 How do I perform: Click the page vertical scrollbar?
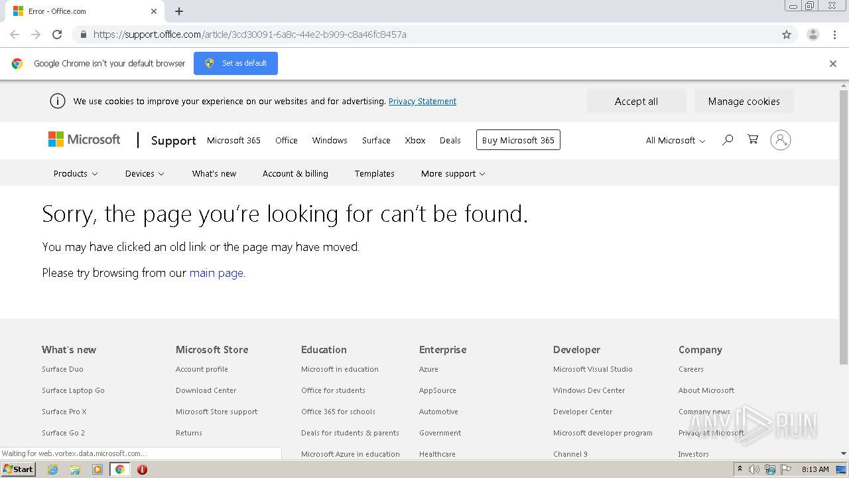(844, 226)
